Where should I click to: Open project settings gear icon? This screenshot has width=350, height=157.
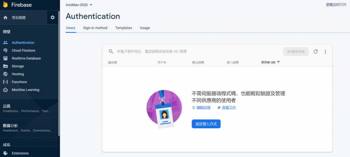pyautogui.click(x=53, y=17)
